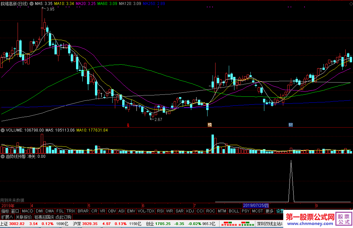The height and width of the screenshot is (228, 353).
Task: Click the green down-arrow market breadth icon
Action: click(x=246, y=224)
